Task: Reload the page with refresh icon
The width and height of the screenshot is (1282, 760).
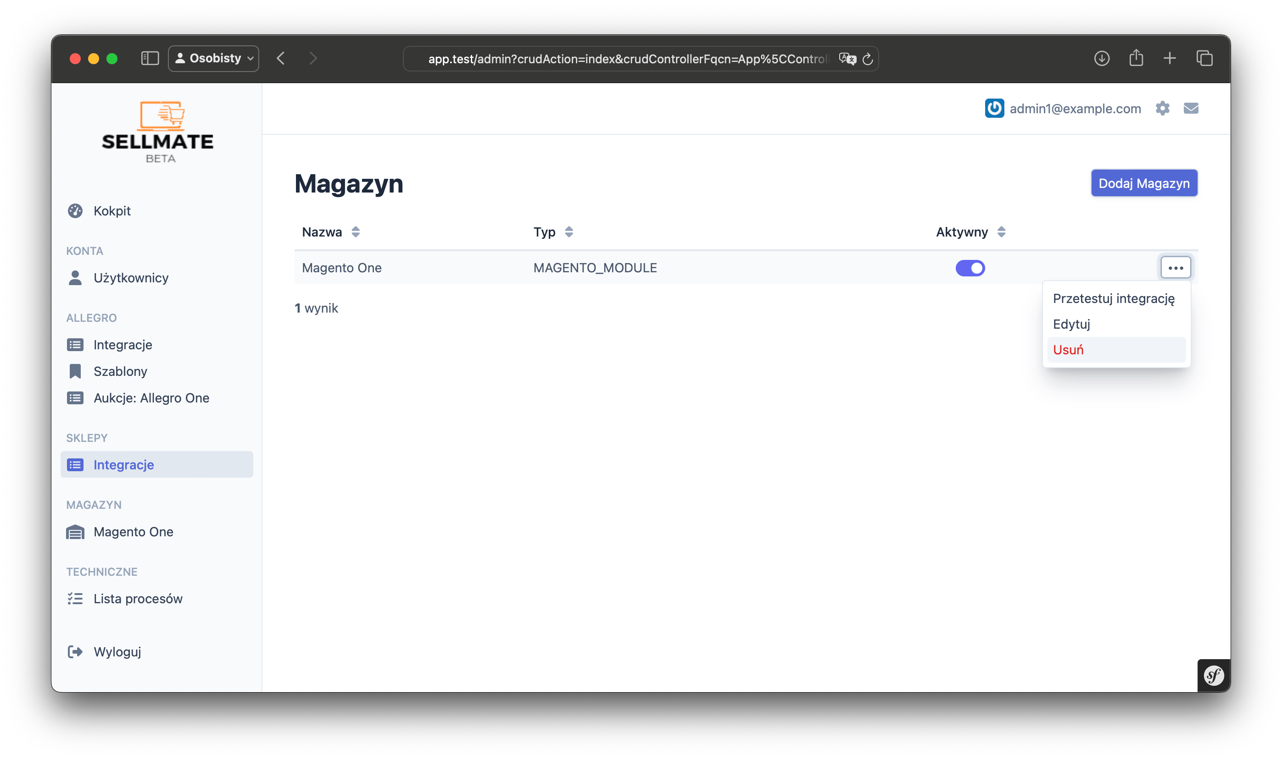Action: [x=867, y=59]
